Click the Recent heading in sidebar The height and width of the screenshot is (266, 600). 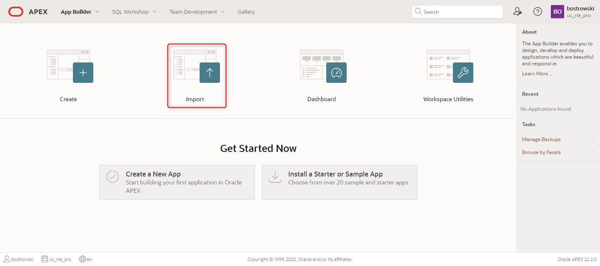click(x=530, y=94)
